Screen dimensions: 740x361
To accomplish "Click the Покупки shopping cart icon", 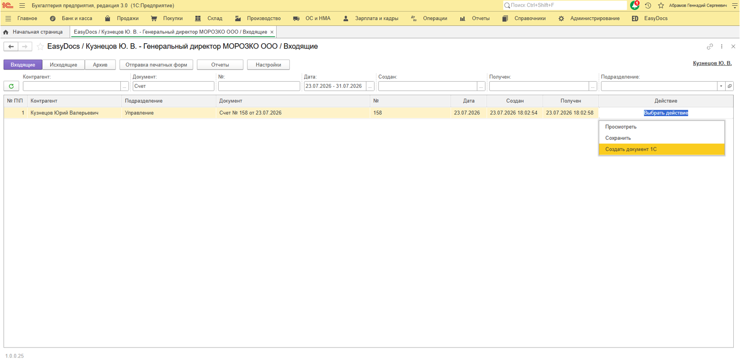I will pyautogui.click(x=154, y=18).
